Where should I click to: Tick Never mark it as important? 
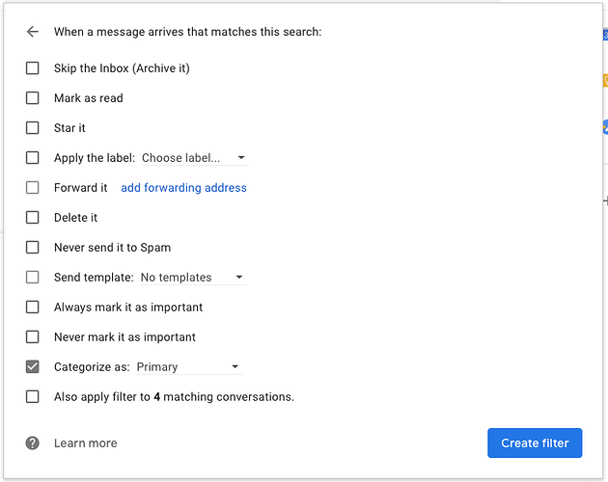pyautogui.click(x=33, y=337)
